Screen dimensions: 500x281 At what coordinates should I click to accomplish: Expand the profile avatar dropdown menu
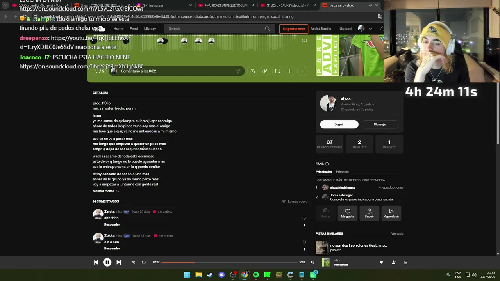pos(371,28)
